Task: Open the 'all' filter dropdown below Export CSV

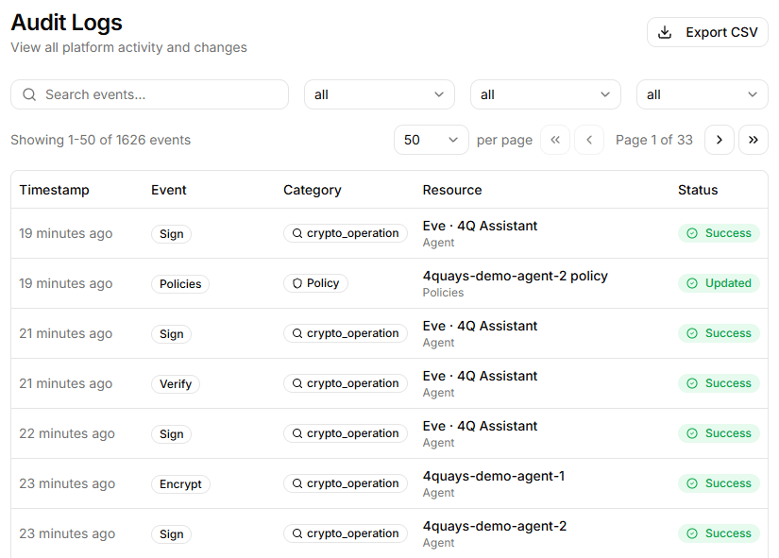Action: click(x=702, y=94)
